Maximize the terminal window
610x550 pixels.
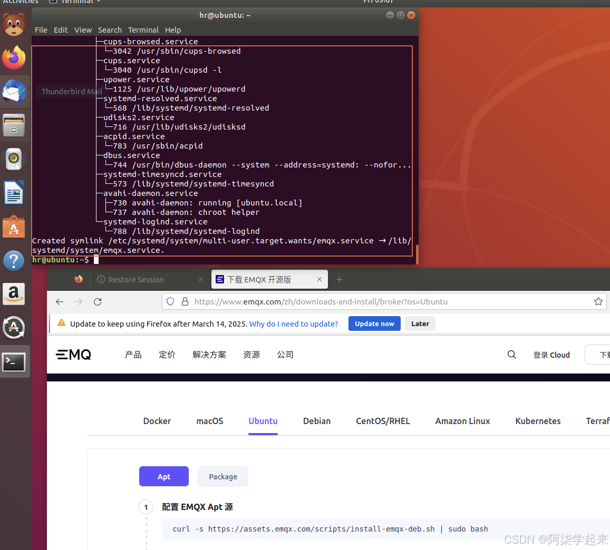tap(400, 15)
